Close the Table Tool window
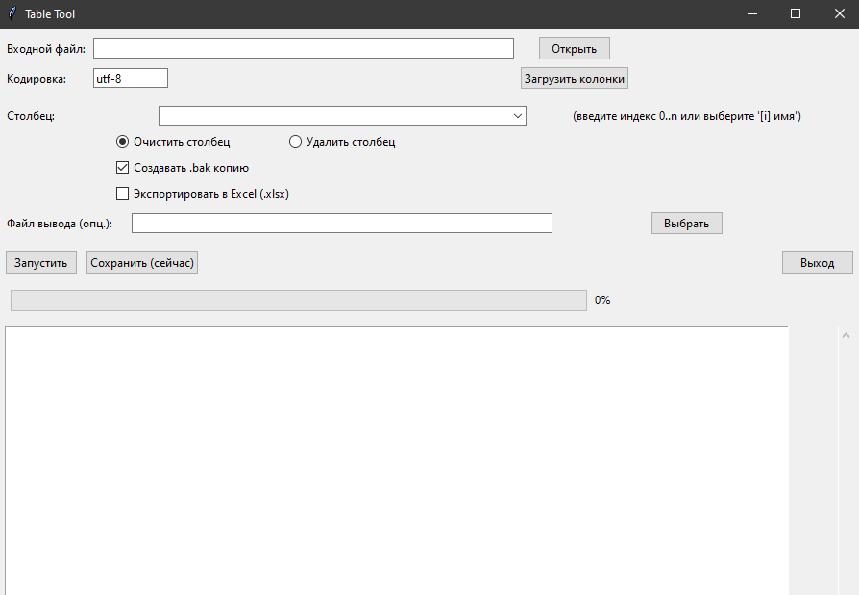859x595 pixels. [838, 13]
